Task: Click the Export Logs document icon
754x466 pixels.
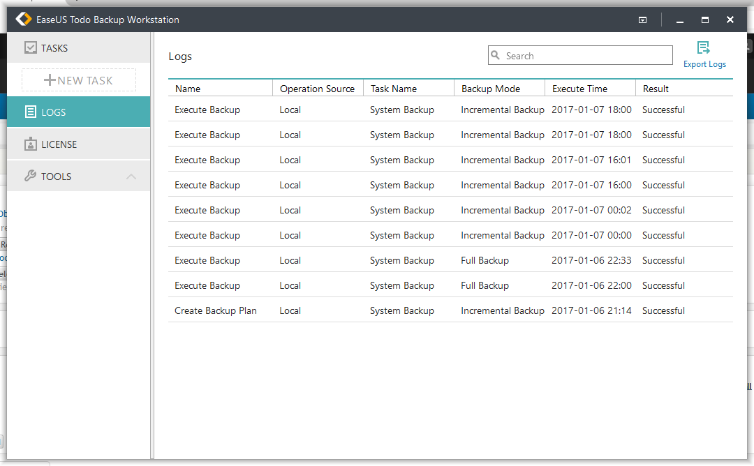Action: click(704, 48)
